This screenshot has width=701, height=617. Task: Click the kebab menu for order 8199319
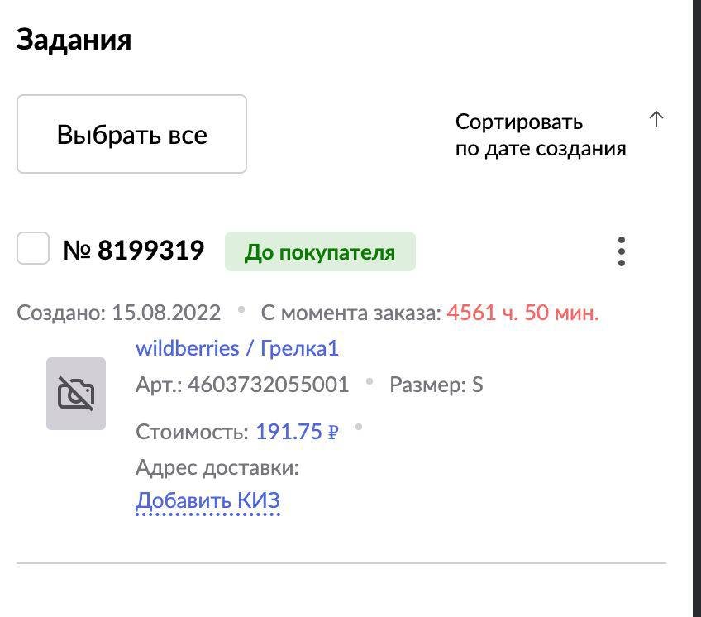pos(621,251)
